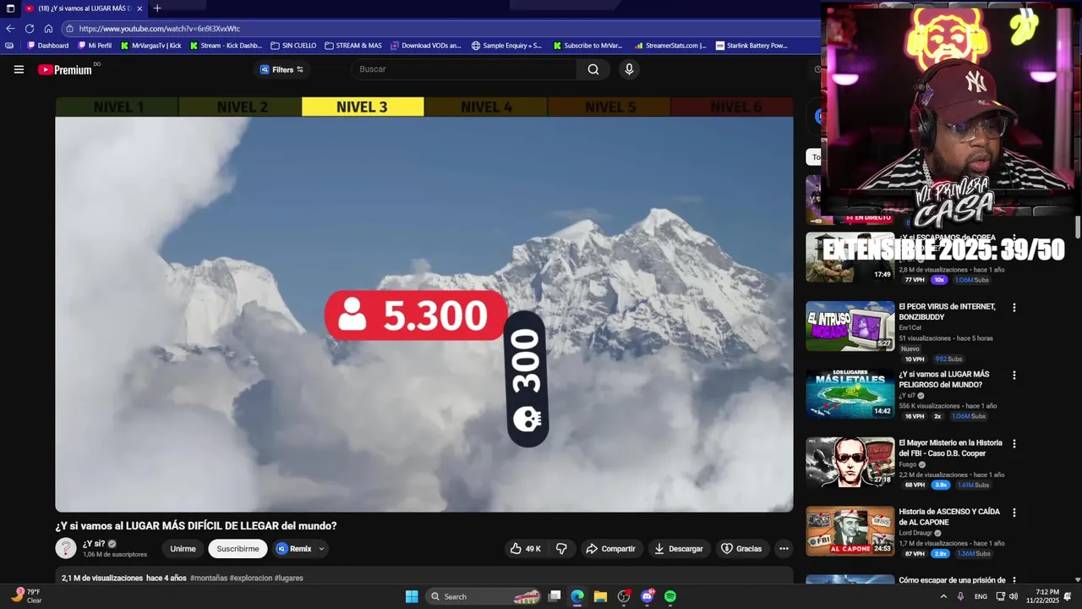Viewport: 1082px width, 609px height.
Task: Go to YouTube Premium home logo
Action: point(65,69)
